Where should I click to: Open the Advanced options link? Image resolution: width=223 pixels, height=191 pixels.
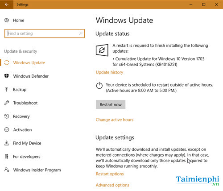(112, 185)
